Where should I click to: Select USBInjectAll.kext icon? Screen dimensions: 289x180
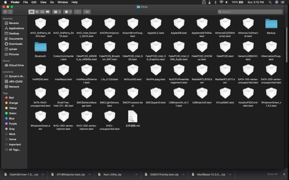point(202,93)
